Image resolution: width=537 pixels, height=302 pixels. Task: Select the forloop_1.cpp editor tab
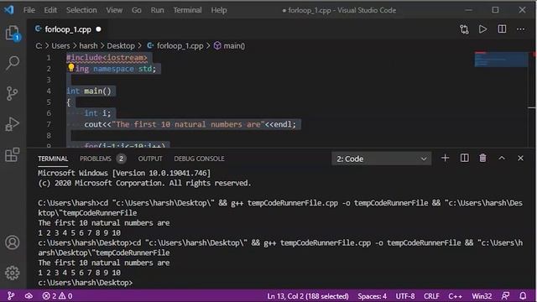pyautogui.click(x=68, y=29)
